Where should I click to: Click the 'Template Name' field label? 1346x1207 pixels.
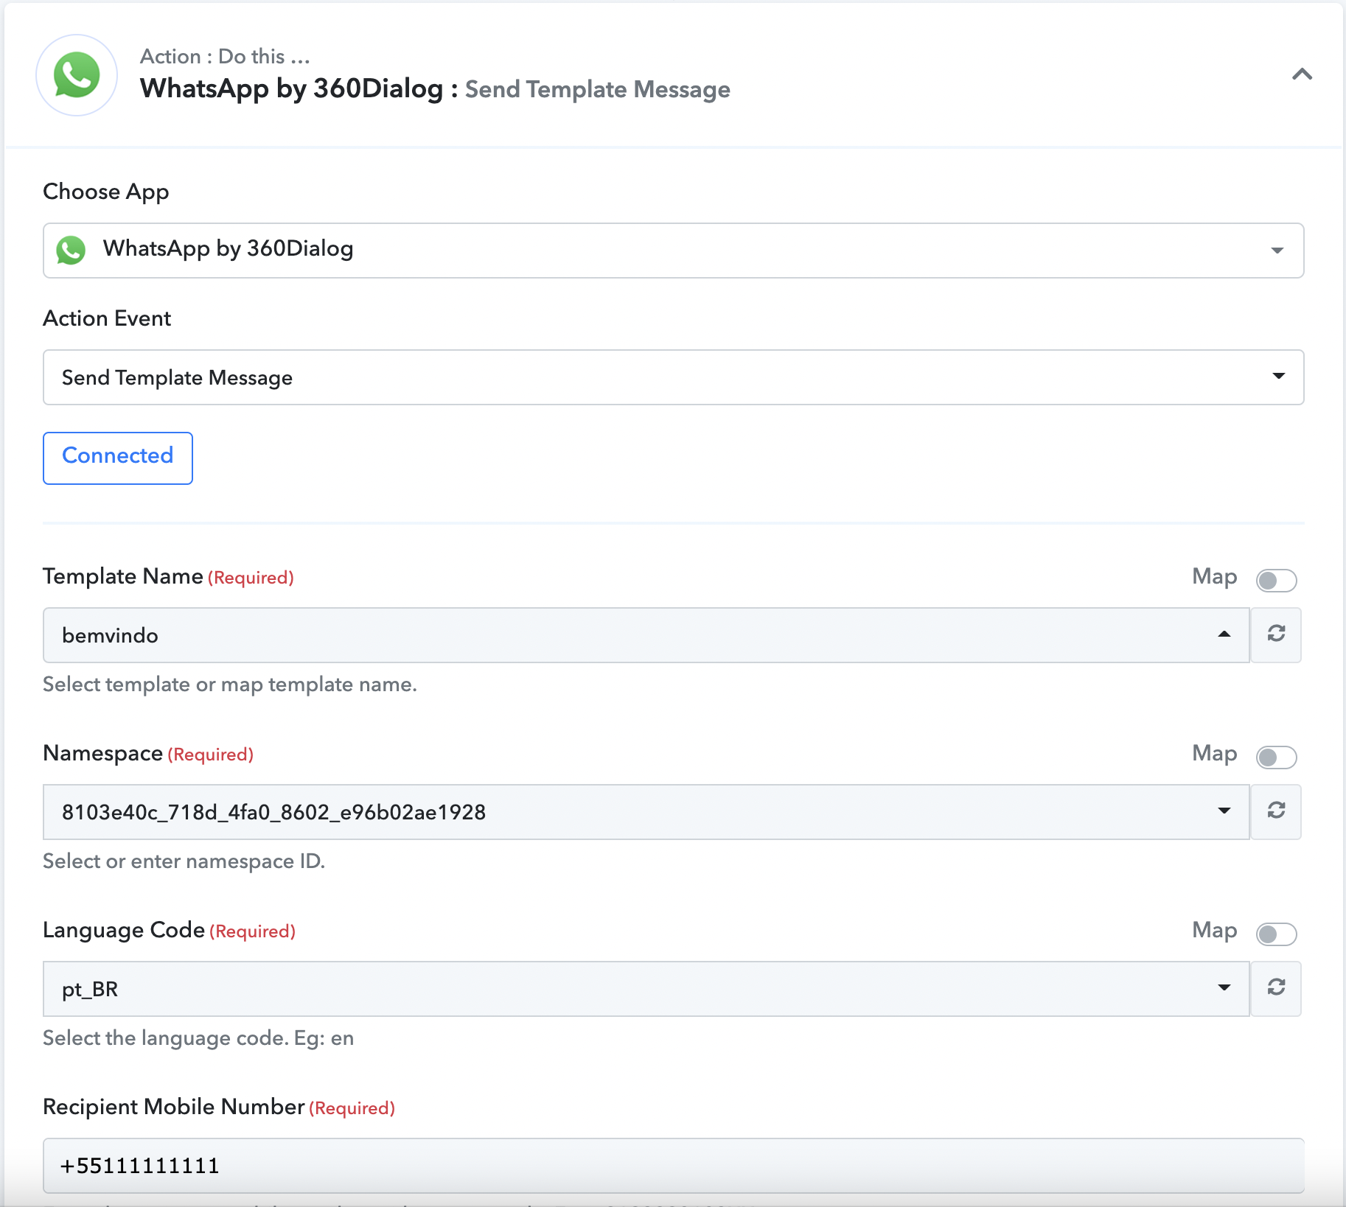click(123, 576)
